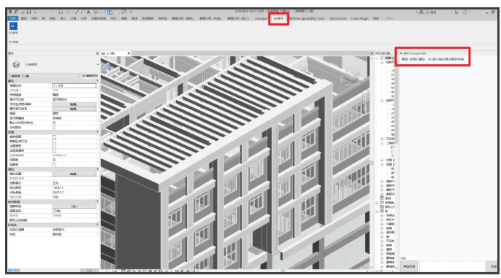Open the blue File tab
This screenshot has width=501, height=278.
point(13,18)
